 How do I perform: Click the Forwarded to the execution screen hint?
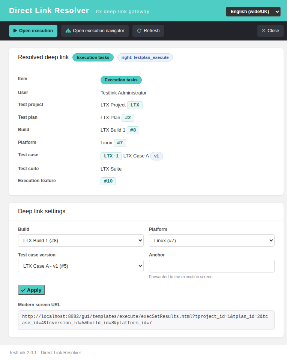click(181, 277)
